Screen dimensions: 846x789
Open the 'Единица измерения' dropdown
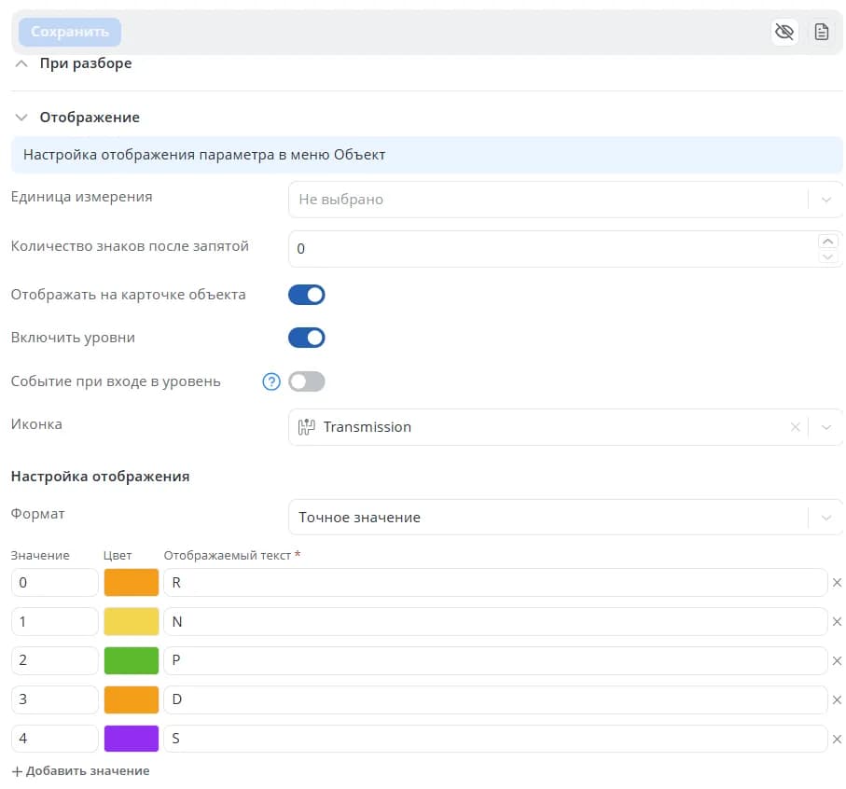(x=565, y=200)
